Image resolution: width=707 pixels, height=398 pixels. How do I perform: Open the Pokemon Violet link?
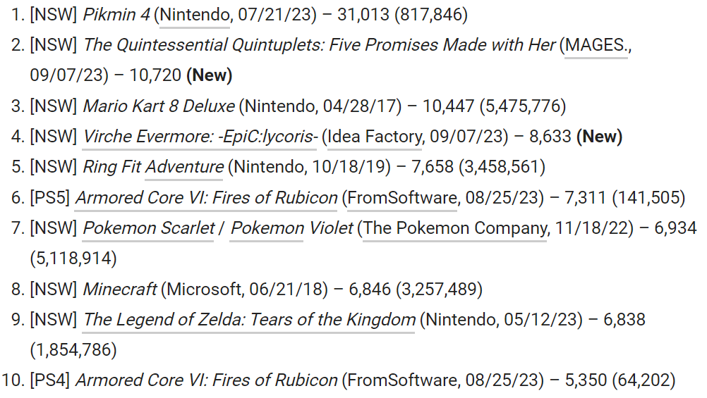click(292, 228)
